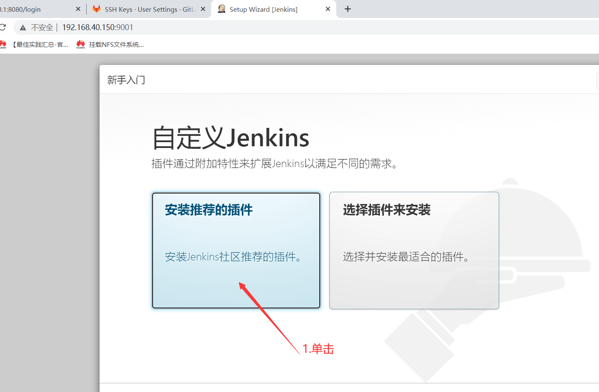Click the GitLab favicon on the SSH Keys tab

point(97,9)
